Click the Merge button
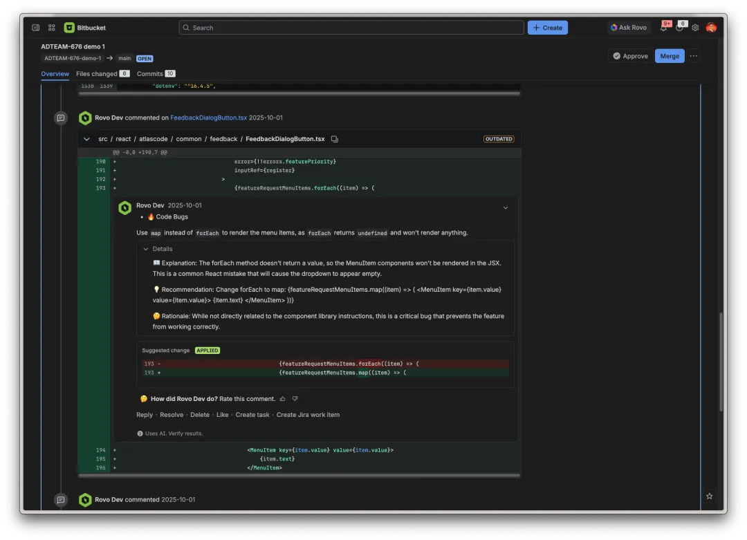 (x=670, y=56)
